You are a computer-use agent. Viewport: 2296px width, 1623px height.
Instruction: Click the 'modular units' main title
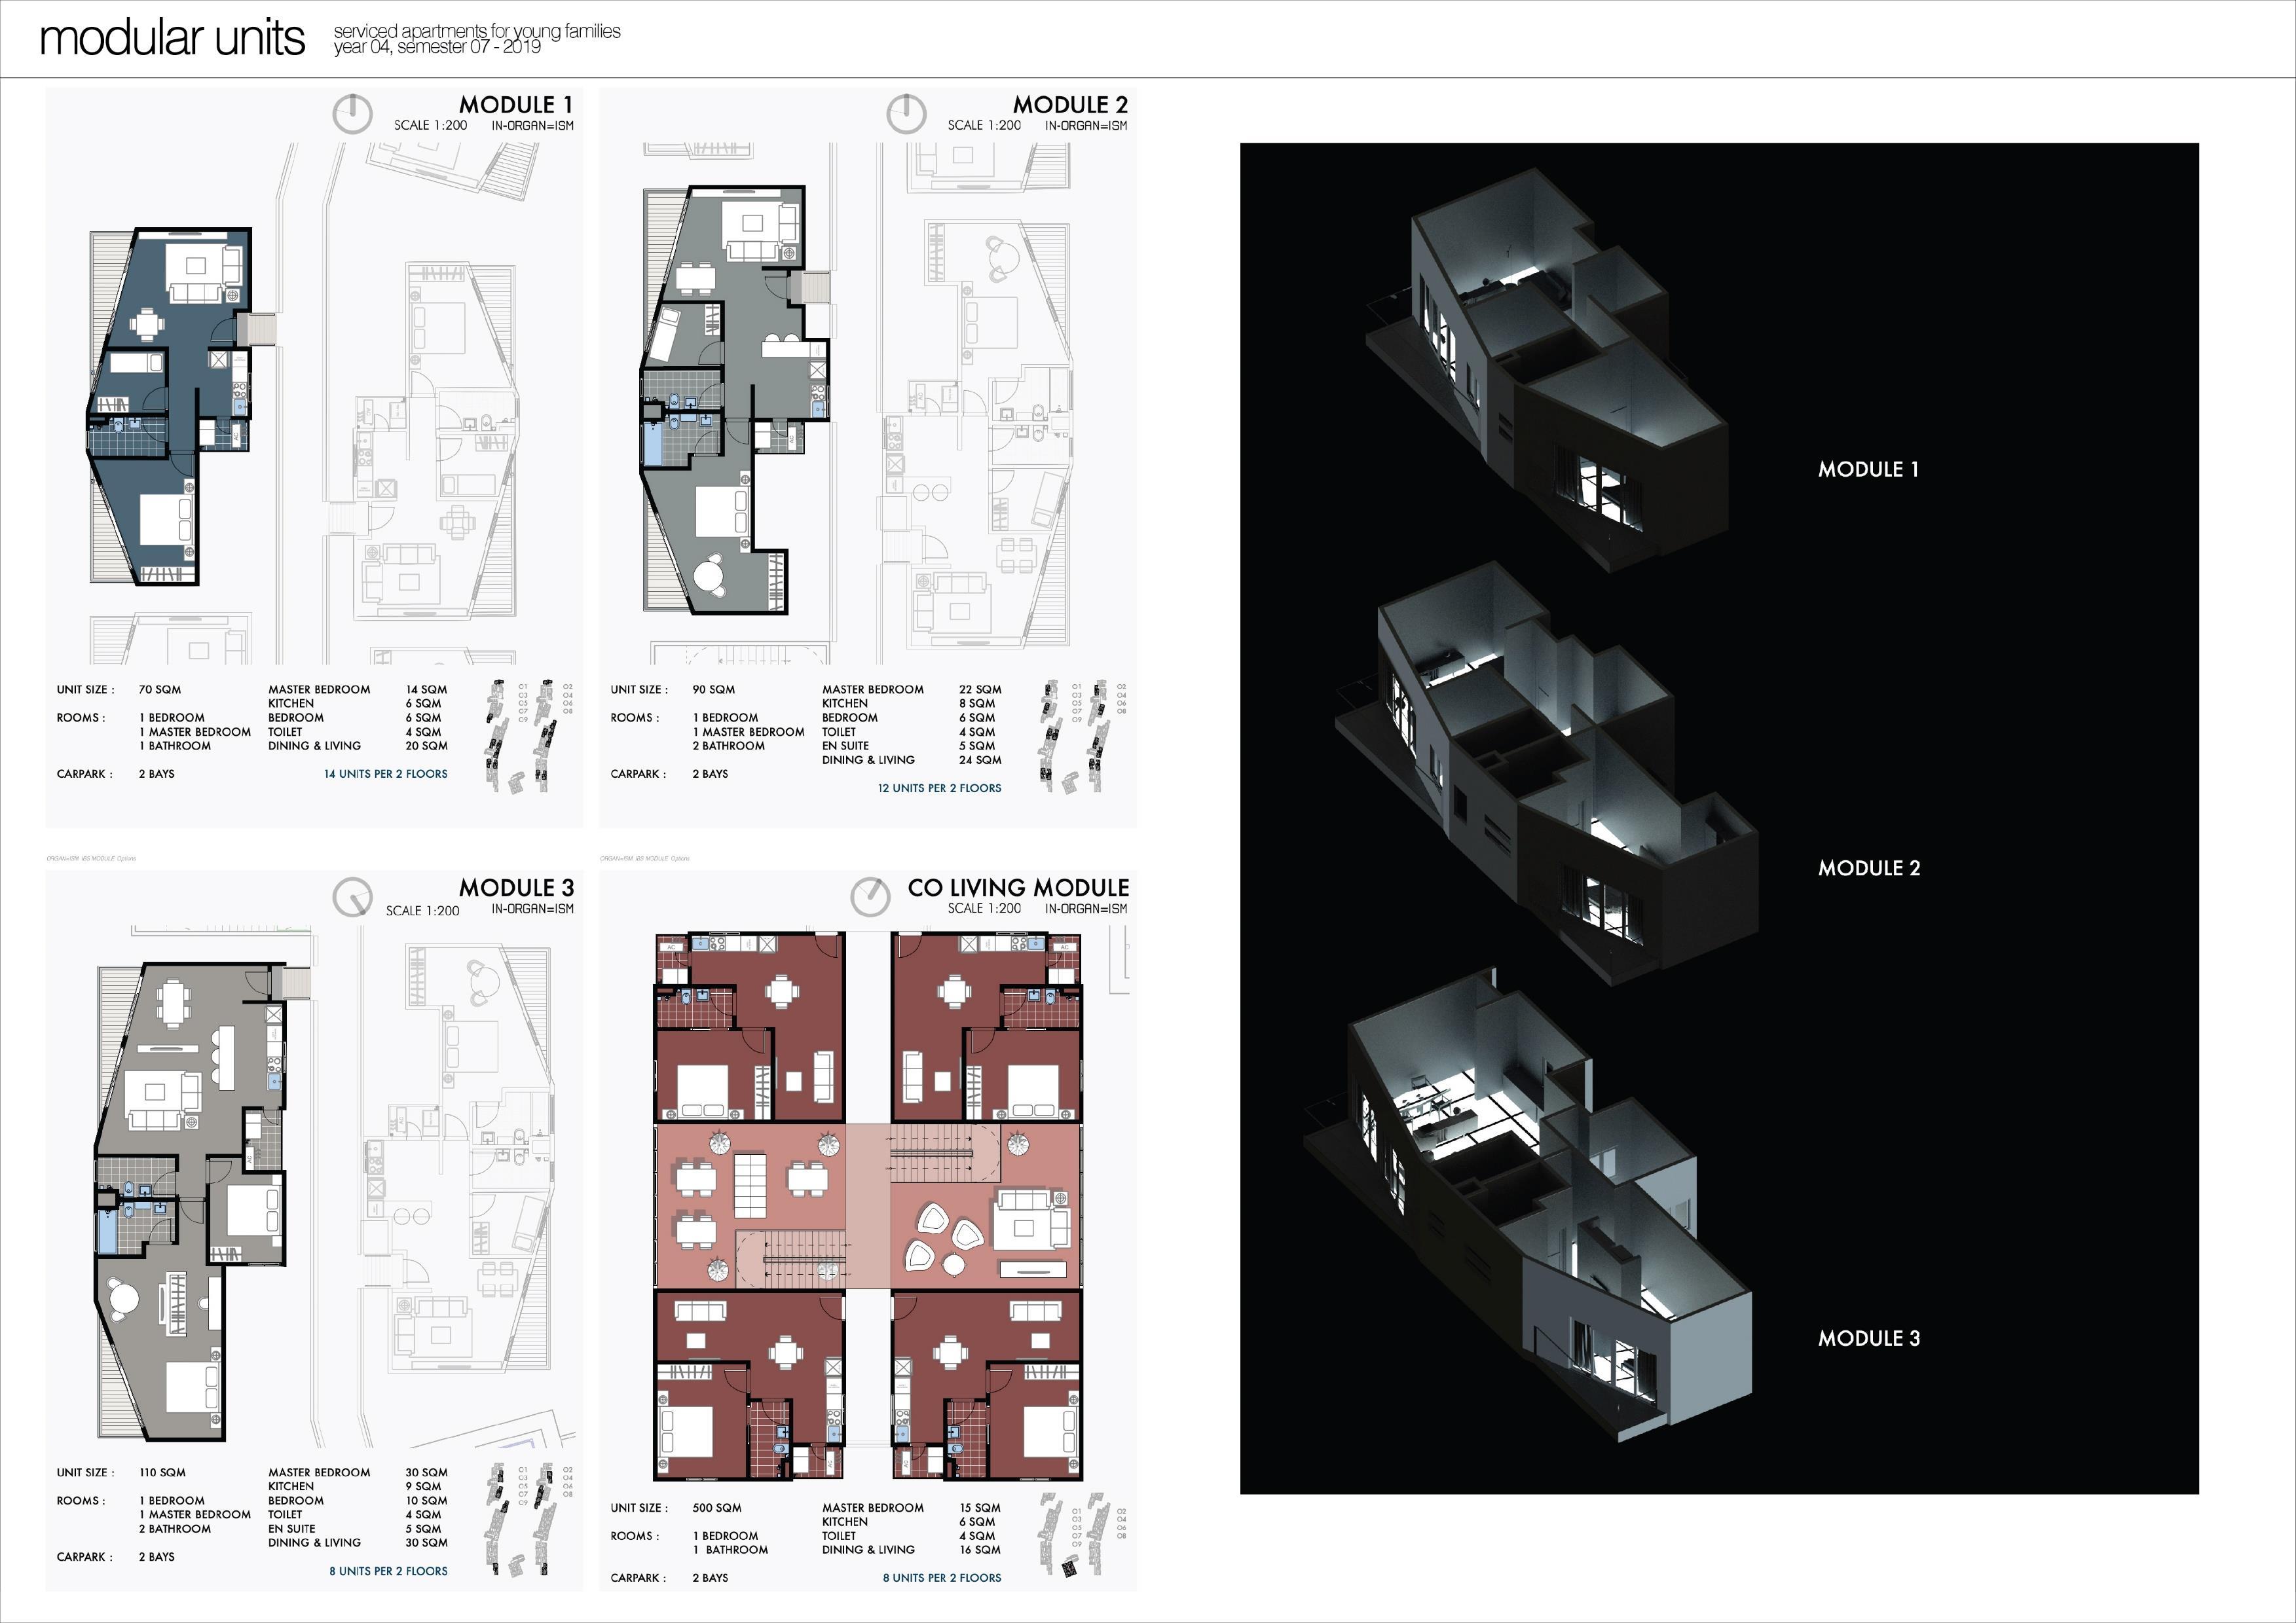click(x=172, y=38)
